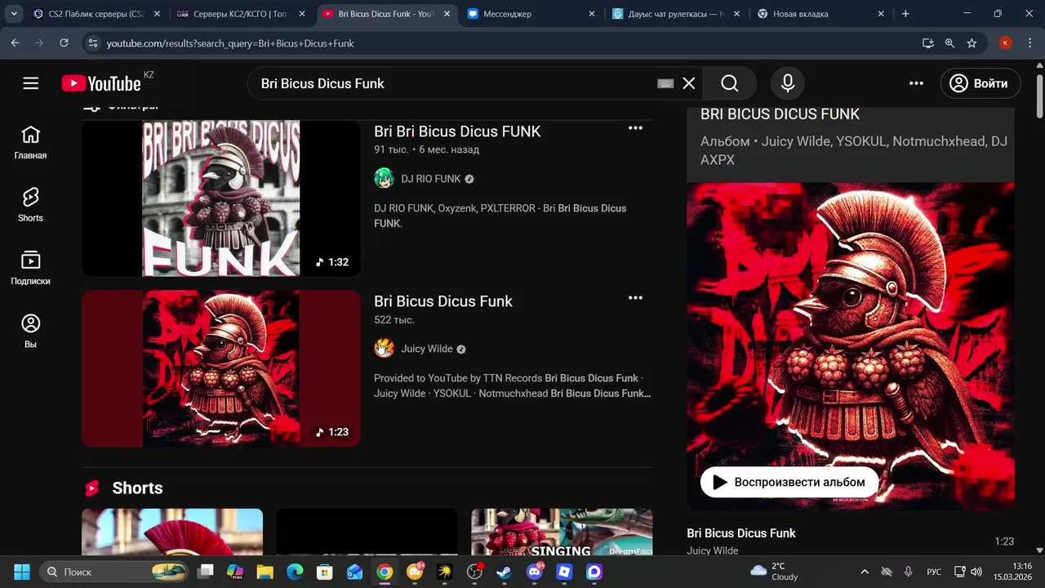
Task: Open the YouTube hamburger guide menu
Action: 31,83
